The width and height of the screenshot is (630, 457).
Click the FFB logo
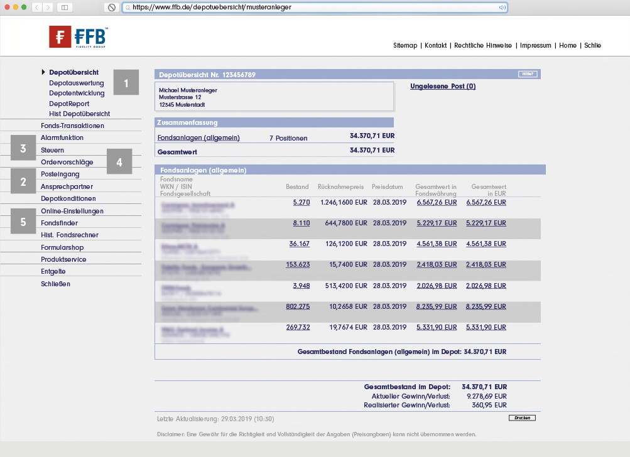tap(77, 36)
